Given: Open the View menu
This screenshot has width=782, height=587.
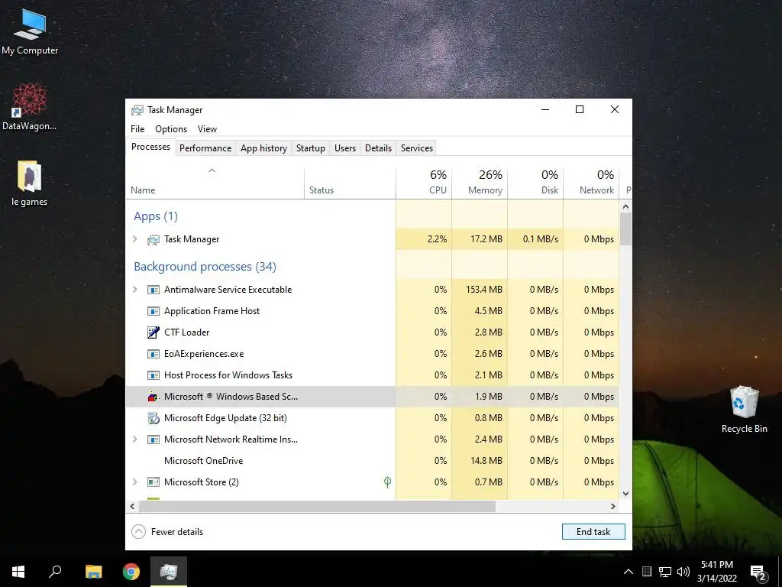Looking at the screenshot, I should [x=207, y=128].
